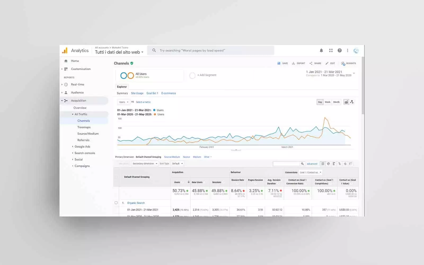Screen dimensions: 424x265
Task: Open the Organic Search channel link
Action: point(136,203)
